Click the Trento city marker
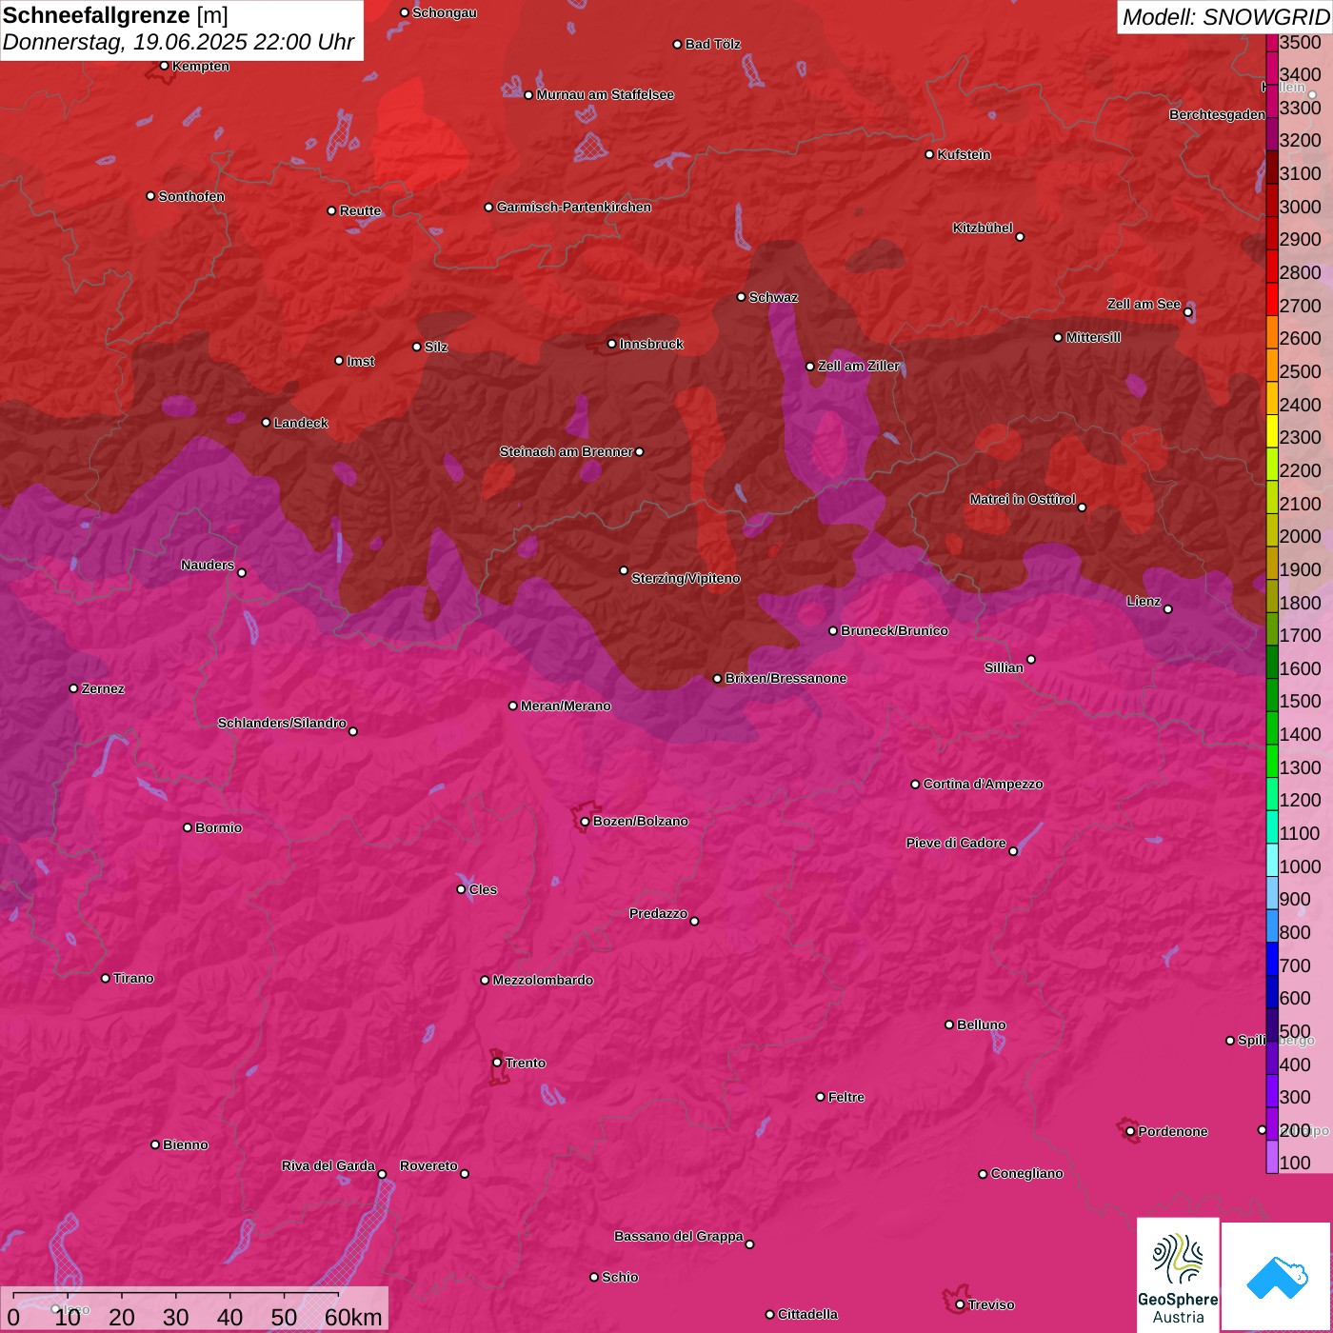 point(497,1063)
